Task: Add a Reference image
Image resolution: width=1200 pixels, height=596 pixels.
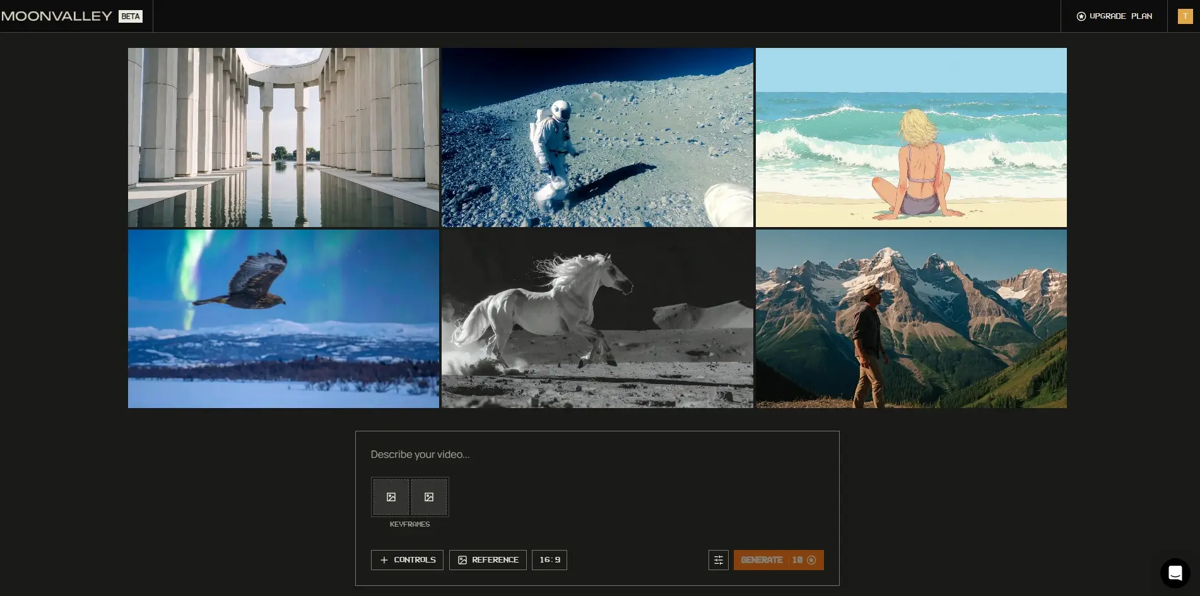Action: (x=488, y=560)
